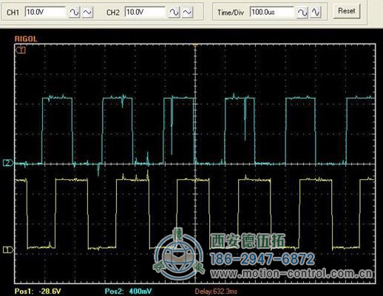This screenshot has height=296, width=383.
Task: Click the CH1 10.0V voltage field
Action: 45,12
